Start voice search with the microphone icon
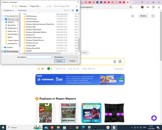 tap(115, 61)
